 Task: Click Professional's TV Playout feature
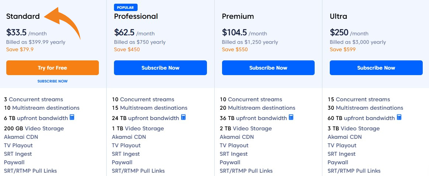pyautogui.click(x=126, y=145)
